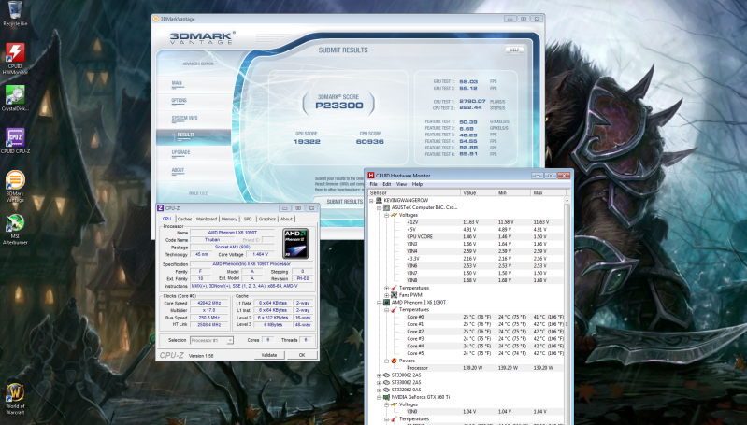
Task: Switch to the Mainboard tab in CPU-Z
Action: pyautogui.click(x=207, y=219)
